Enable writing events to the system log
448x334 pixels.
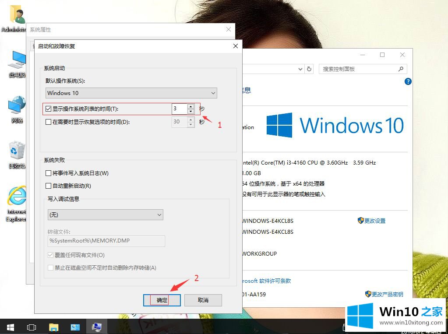pos(48,173)
